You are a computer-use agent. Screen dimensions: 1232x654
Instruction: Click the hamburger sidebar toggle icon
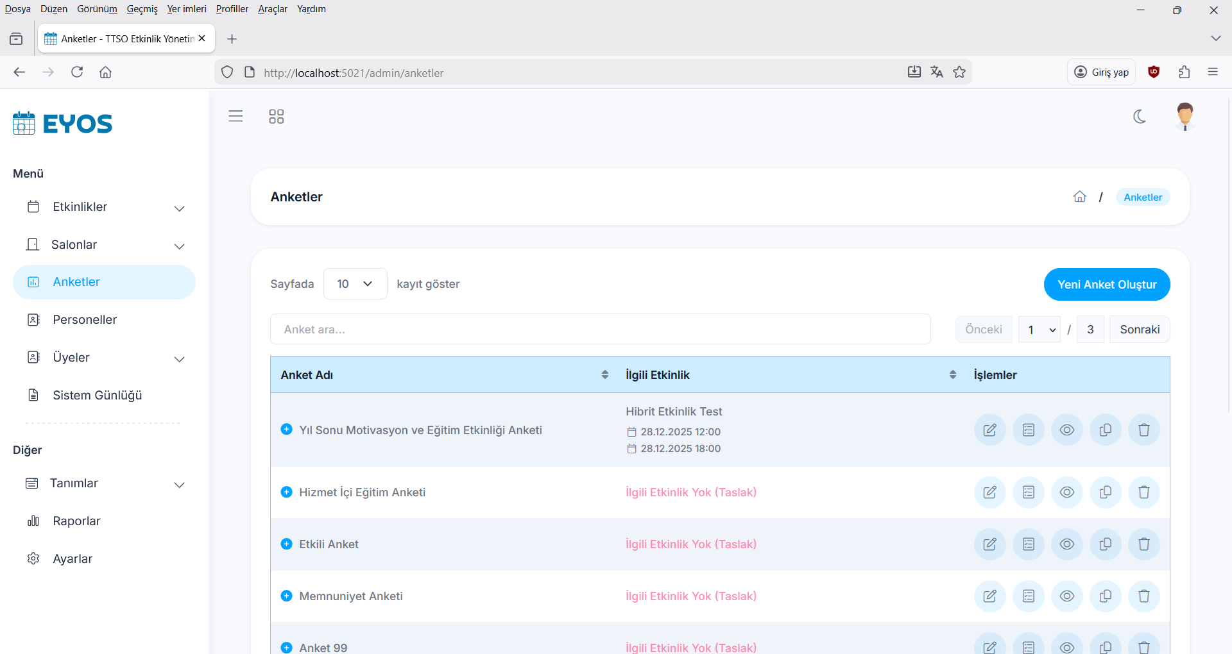coord(235,116)
